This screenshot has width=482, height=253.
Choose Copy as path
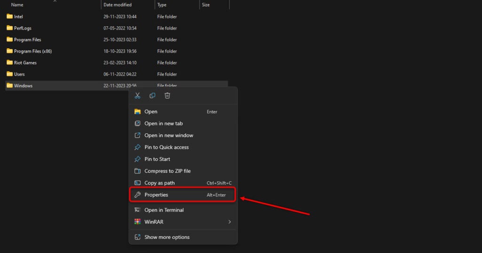183,183
